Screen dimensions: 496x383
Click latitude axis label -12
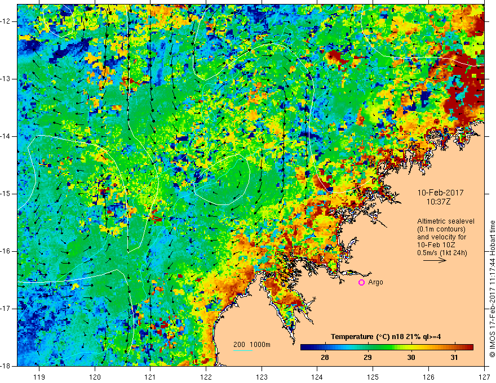[6, 21]
